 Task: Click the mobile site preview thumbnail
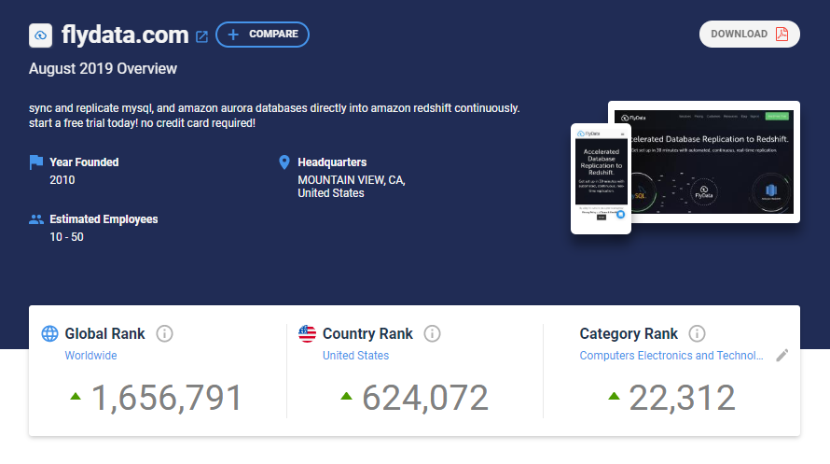pyautogui.click(x=601, y=179)
